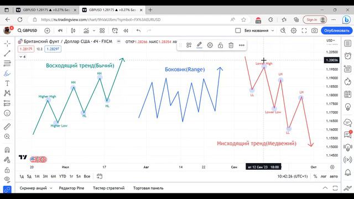Select the text annotation tool
Viewport: 354px width, 199px height.
pos(7,83)
